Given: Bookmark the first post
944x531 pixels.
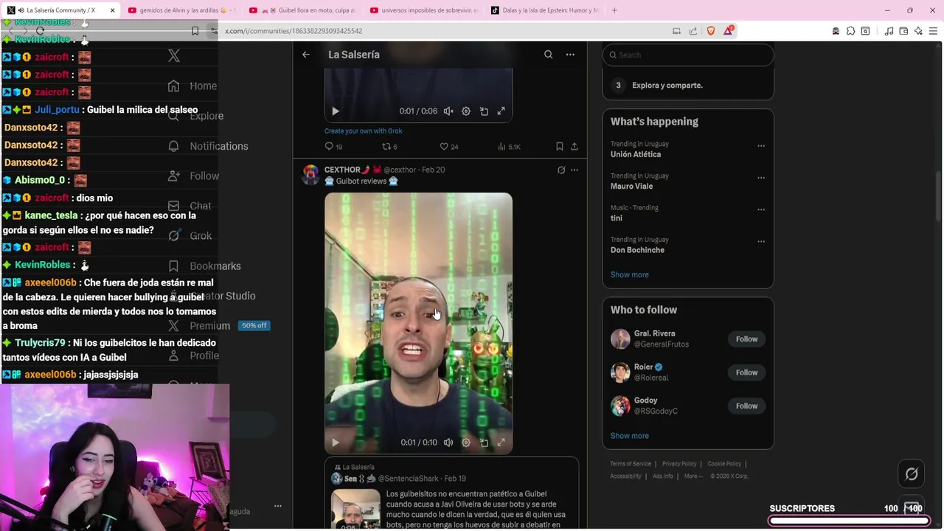Looking at the screenshot, I should click(560, 147).
